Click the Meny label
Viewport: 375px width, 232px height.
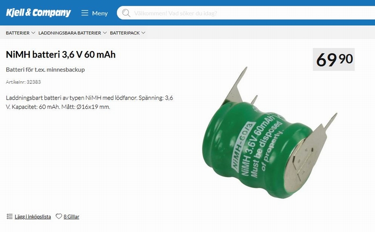(100, 13)
